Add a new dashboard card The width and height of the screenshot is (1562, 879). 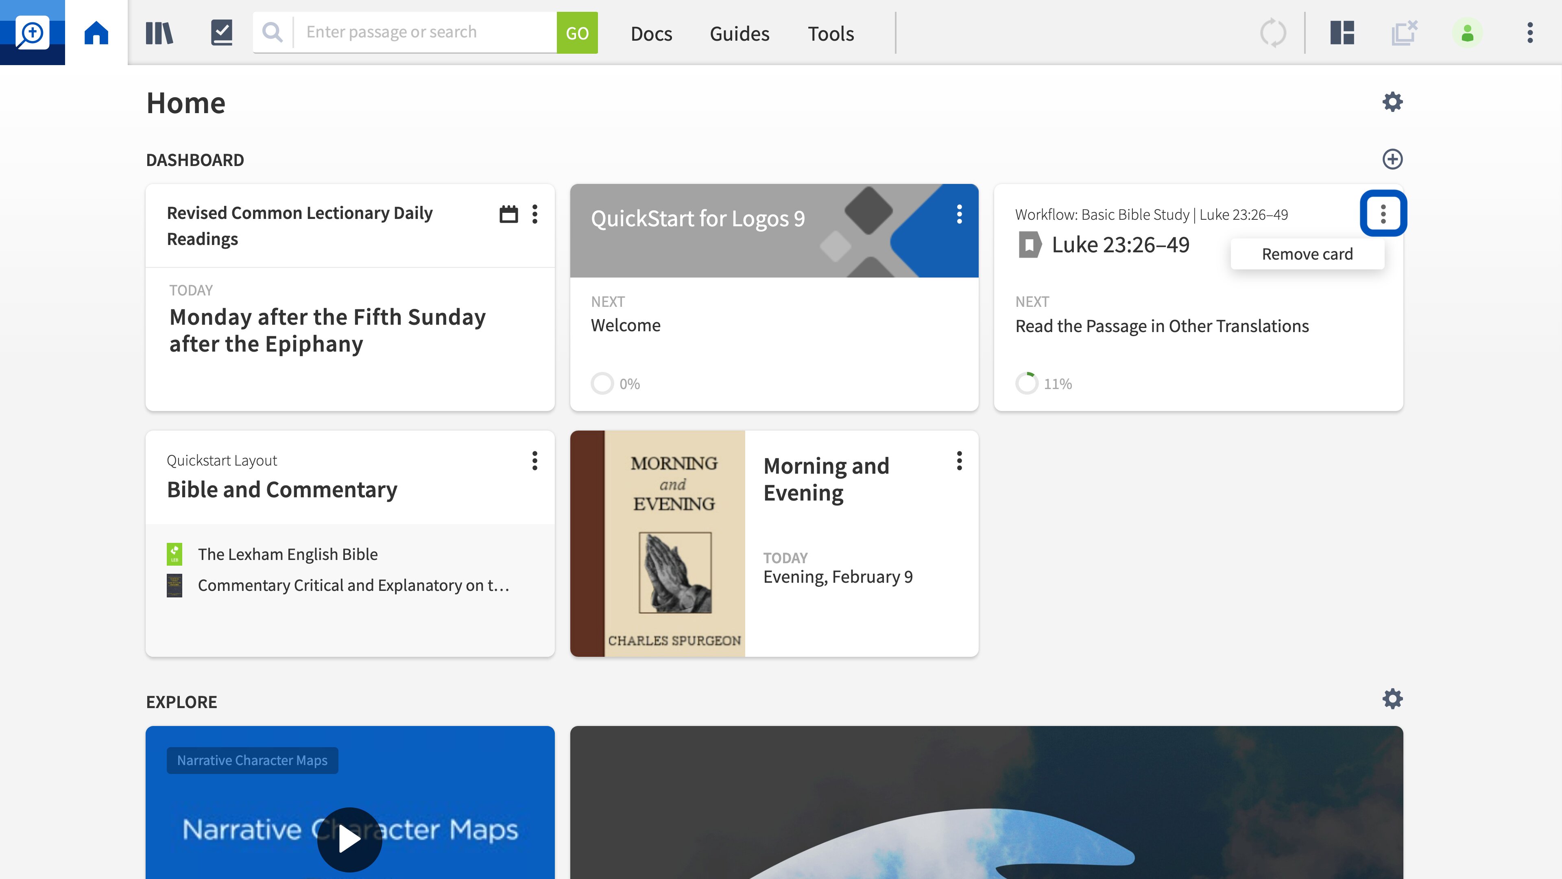(x=1392, y=159)
